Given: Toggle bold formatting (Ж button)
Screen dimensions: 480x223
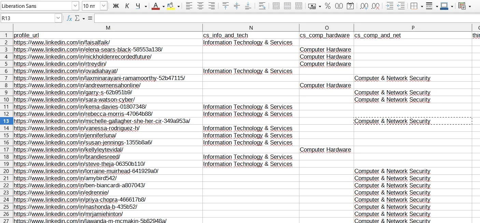Looking at the screenshot, I should (116, 6).
